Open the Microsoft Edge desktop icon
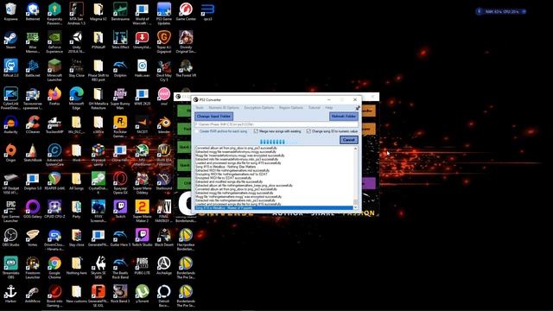This screenshot has width=553, height=311. click(77, 98)
